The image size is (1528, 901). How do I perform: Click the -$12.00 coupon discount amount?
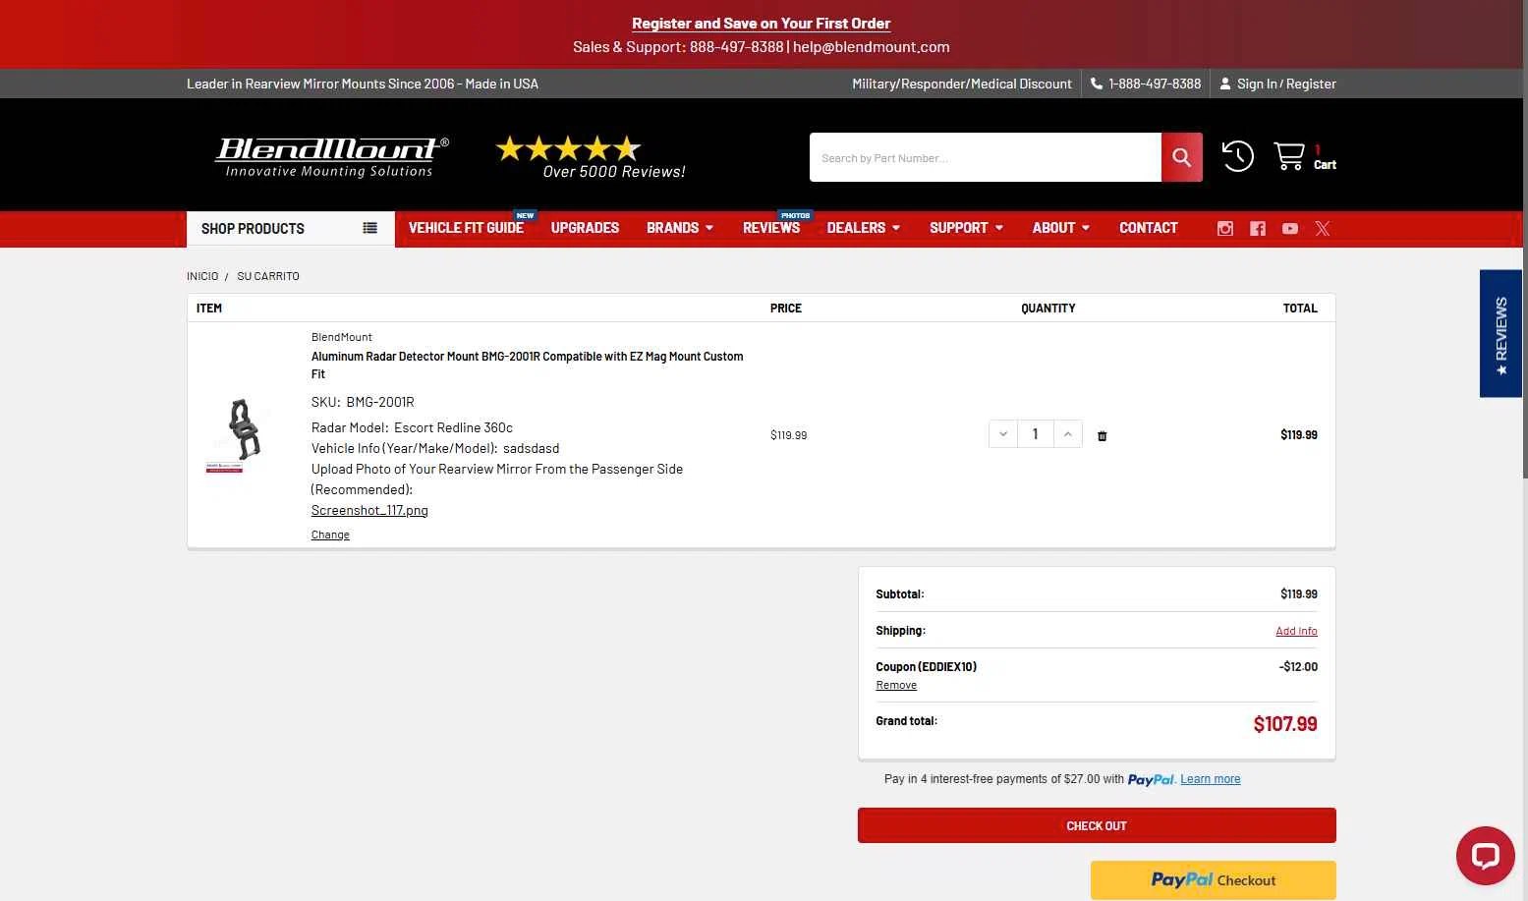[1298, 666]
